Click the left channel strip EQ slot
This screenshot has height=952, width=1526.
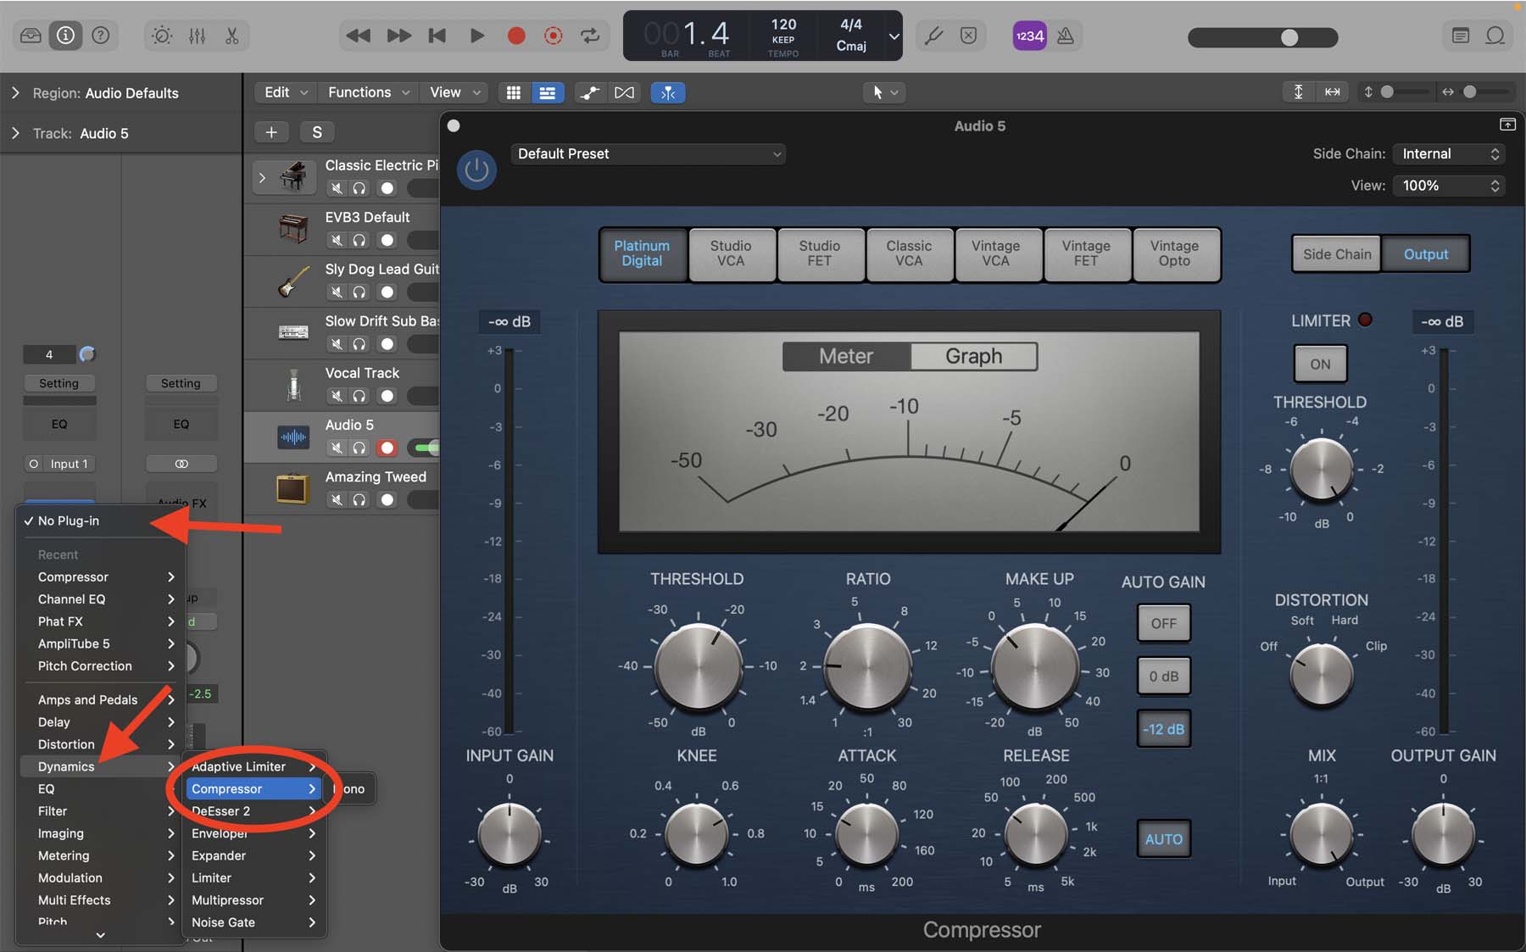59,424
